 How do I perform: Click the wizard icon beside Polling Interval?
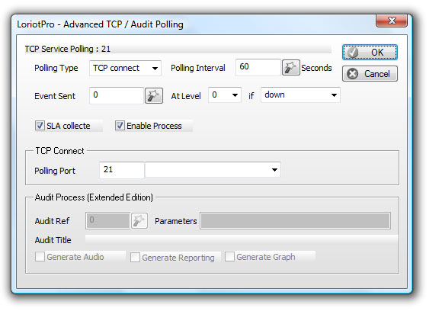290,68
